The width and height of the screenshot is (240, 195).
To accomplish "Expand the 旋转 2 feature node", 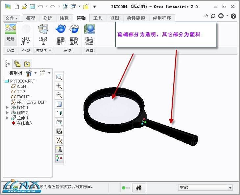I will [7, 112].
